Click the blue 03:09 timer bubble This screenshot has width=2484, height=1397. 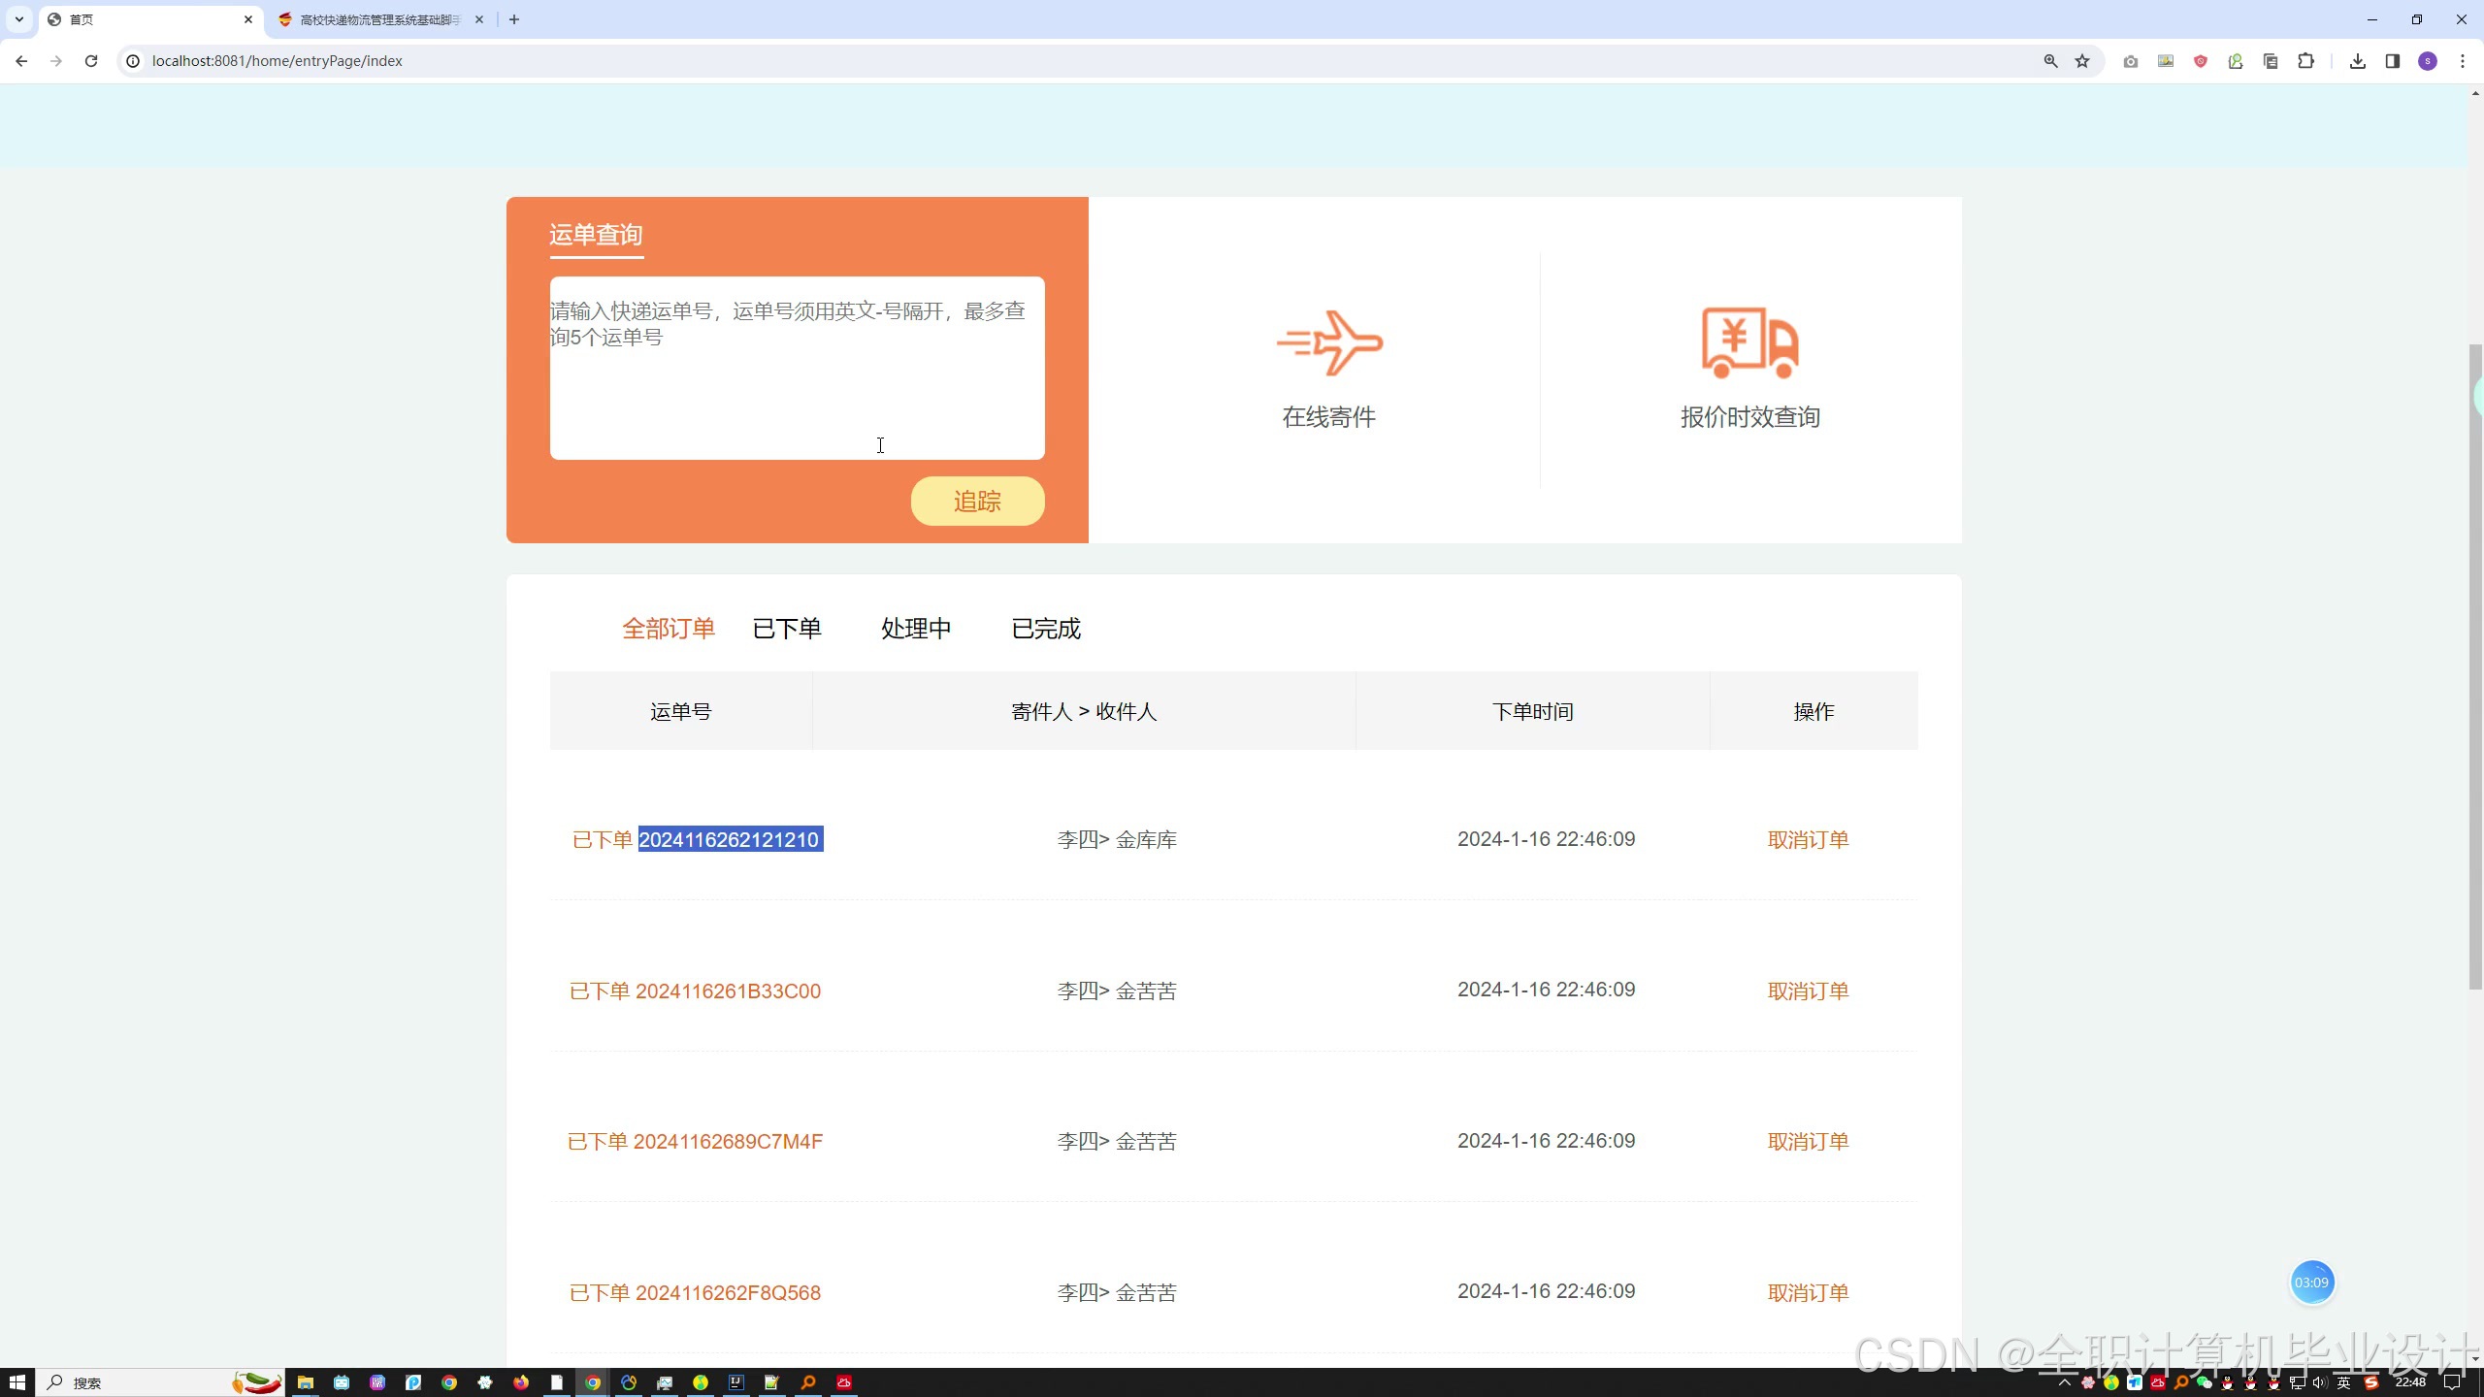pyautogui.click(x=2311, y=1283)
